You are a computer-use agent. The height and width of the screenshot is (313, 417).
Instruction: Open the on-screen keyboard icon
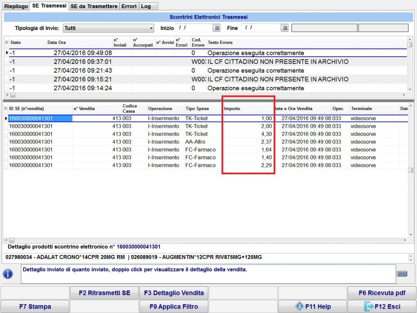402,274
